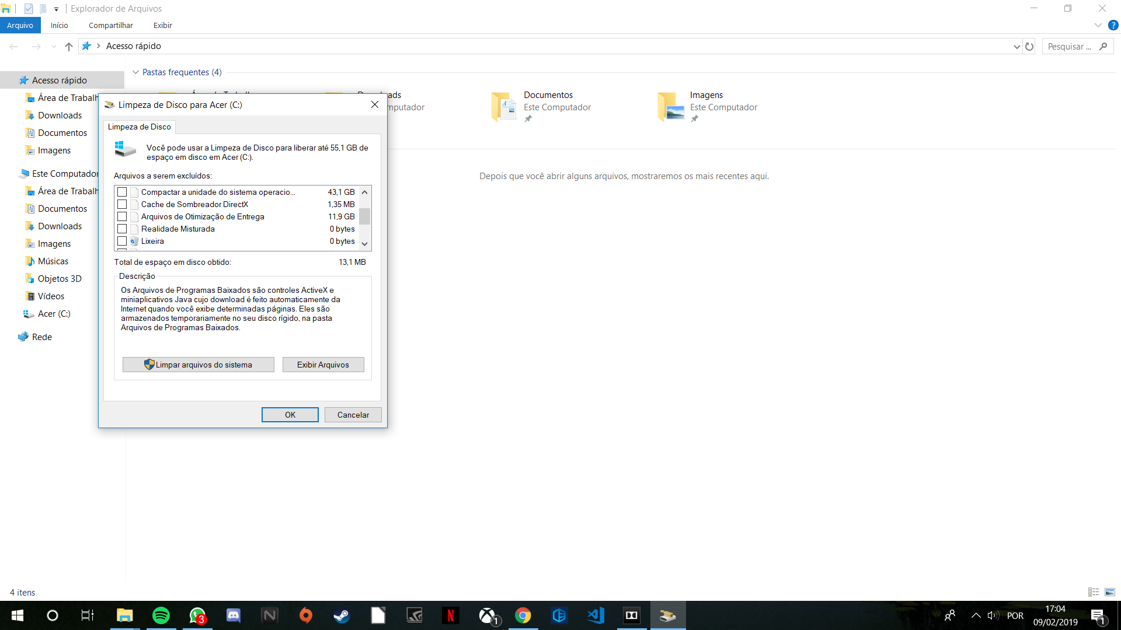The width and height of the screenshot is (1121, 630).
Task: Open Objetos 3D in navigation pane
Action: [x=60, y=278]
